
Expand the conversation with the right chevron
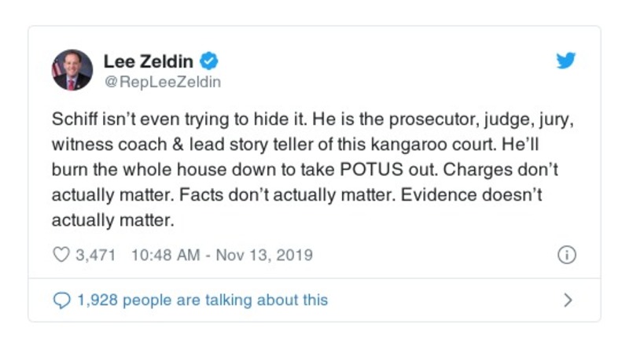coord(568,300)
